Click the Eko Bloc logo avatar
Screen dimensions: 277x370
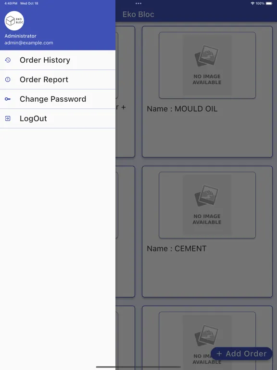coord(14,21)
